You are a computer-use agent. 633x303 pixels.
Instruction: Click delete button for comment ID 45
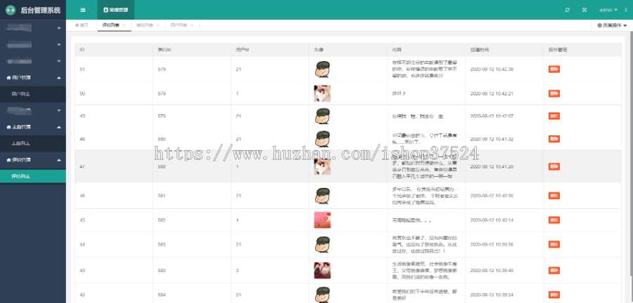coord(554,220)
